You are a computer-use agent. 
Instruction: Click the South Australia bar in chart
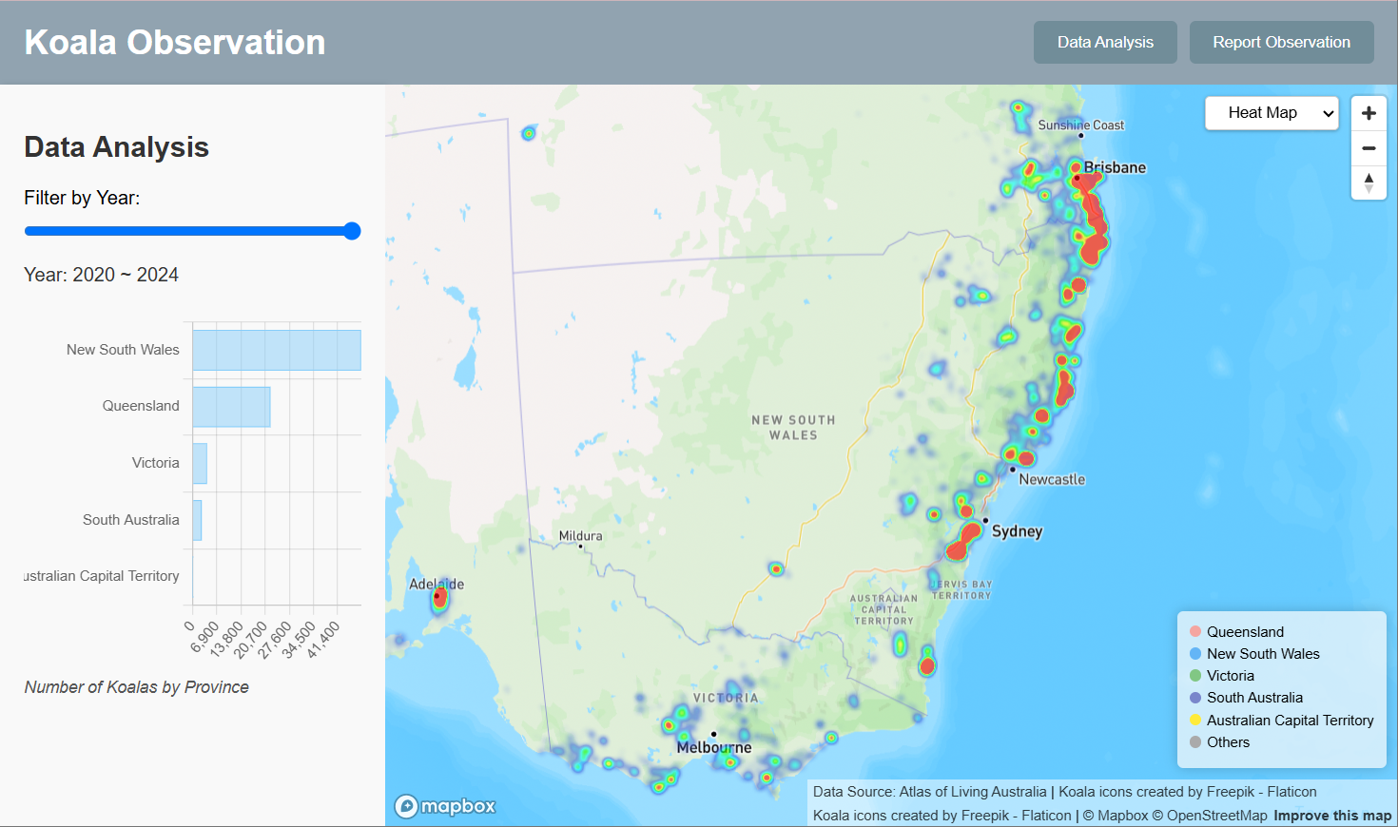click(197, 520)
